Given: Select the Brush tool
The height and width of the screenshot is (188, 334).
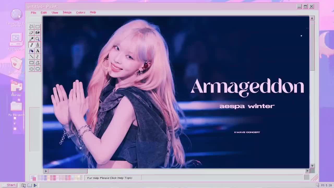Looking at the screenshot, I should (x=38, y=45).
